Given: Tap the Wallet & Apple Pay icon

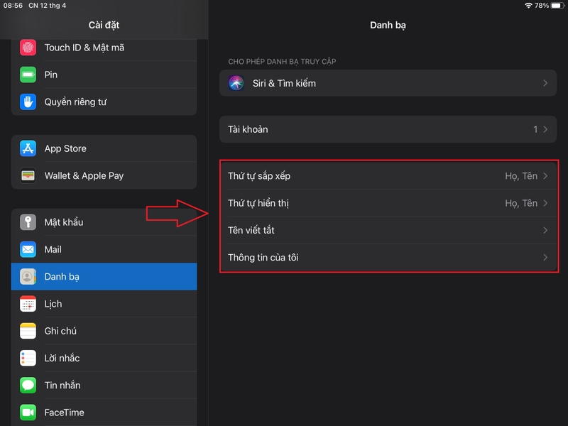Looking at the screenshot, I should coord(28,175).
